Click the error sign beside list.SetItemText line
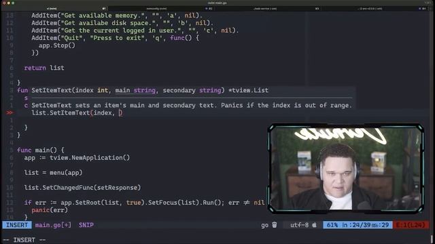 click(x=10, y=113)
